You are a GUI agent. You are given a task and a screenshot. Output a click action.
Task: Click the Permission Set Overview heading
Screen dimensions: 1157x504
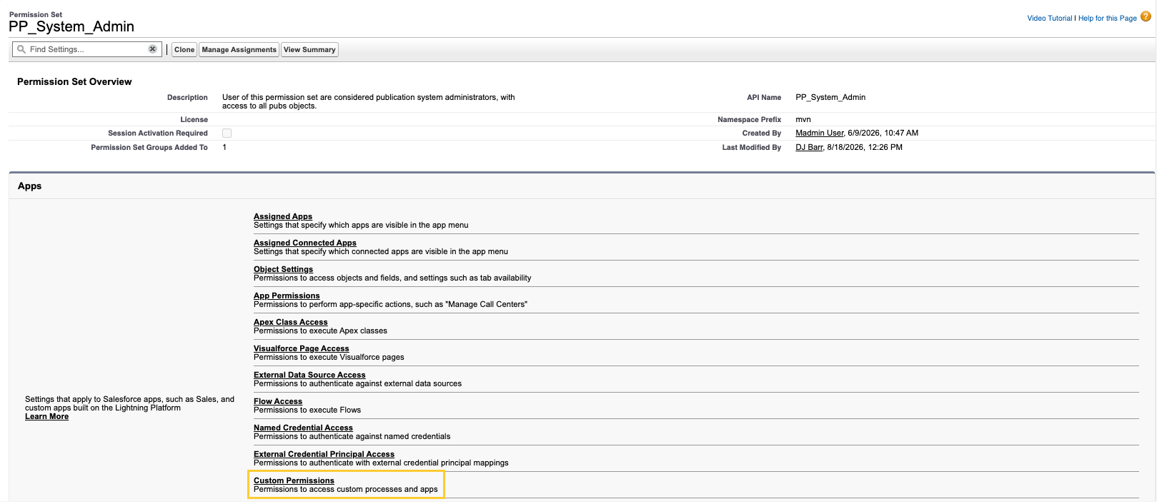(74, 82)
